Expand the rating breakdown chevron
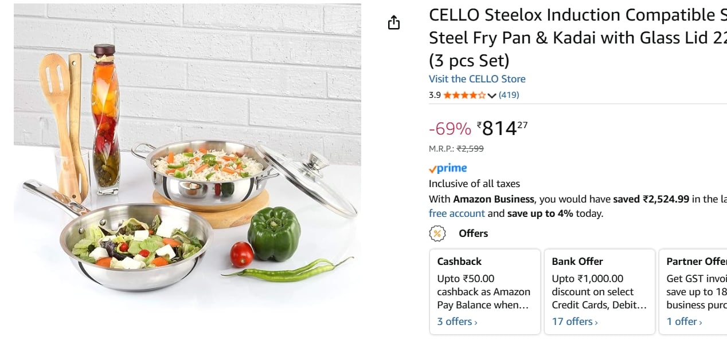The height and width of the screenshot is (341, 727). tap(492, 96)
